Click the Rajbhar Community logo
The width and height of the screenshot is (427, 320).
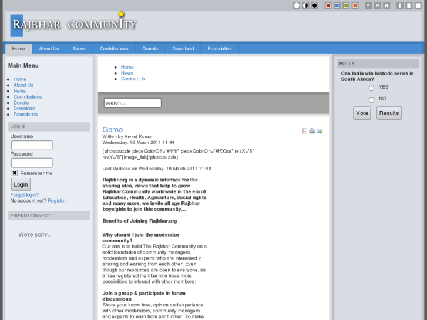click(x=73, y=25)
